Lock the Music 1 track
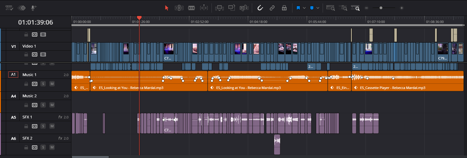Viewport: 467px width, 158px height. (26, 84)
